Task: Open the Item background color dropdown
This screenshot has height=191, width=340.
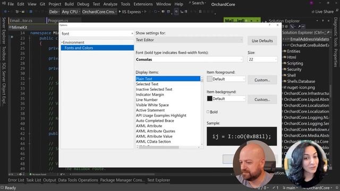Action: (226, 99)
